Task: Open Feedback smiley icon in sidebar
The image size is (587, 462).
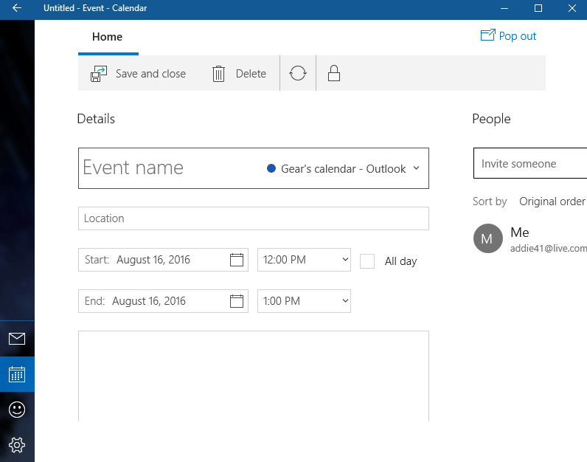Action: [x=17, y=410]
